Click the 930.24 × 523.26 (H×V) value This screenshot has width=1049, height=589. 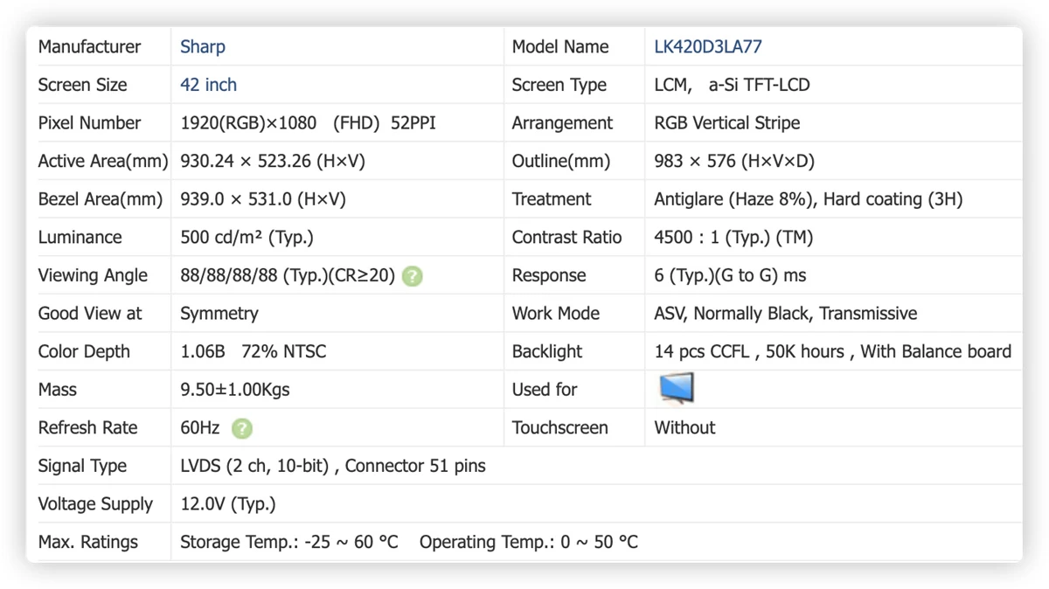[x=273, y=161]
